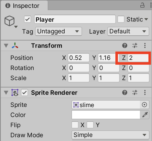Open the Tag dropdown showing Untagged
This screenshot has width=152, height=141.
click(x=59, y=31)
